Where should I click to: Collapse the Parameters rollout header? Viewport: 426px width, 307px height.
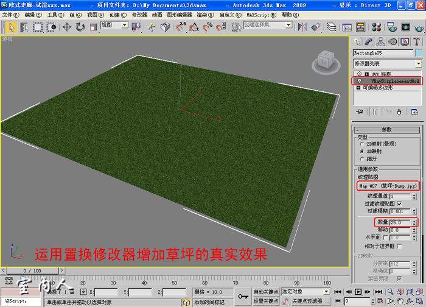coord(388,129)
